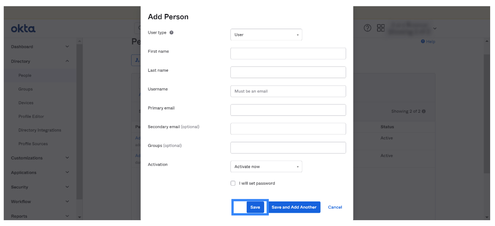The image size is (495, 226).
Task: Open the help circle icon in header
Action: (x=367, y=28)
